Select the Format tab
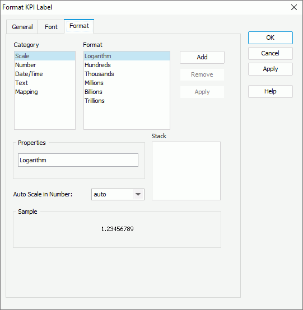The height and width of the screenshot is (310, 303). tap(79, 26)
